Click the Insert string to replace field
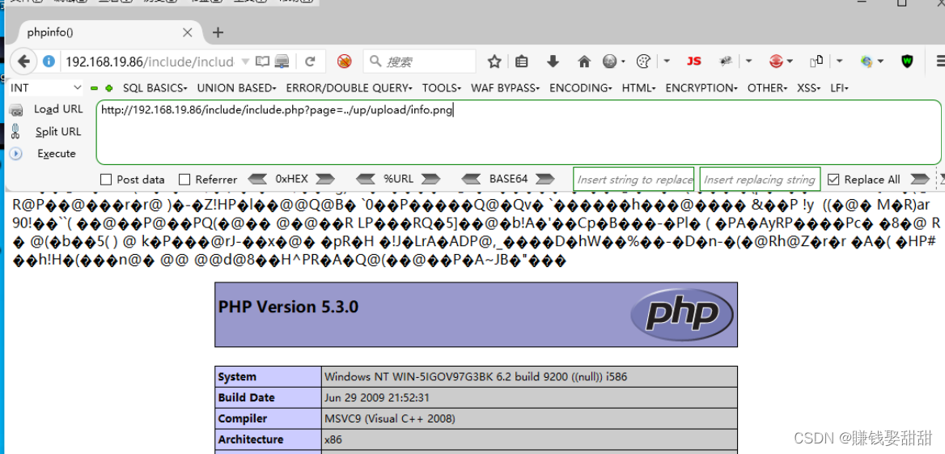Image resolution: width=945 pixels, height=454 pixels. coord(634,179)
